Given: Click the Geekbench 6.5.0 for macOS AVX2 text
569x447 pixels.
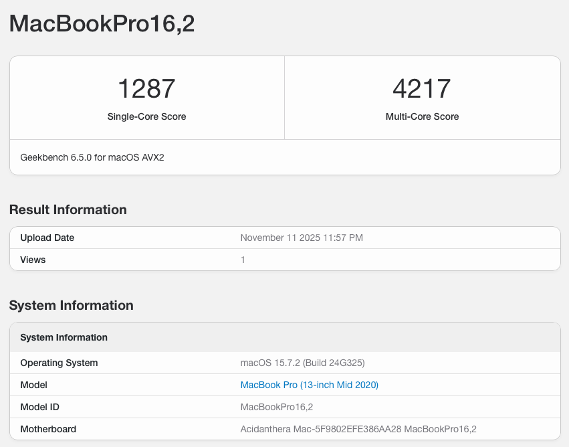Looking at the screenshot, I should (x=92, y=158).
